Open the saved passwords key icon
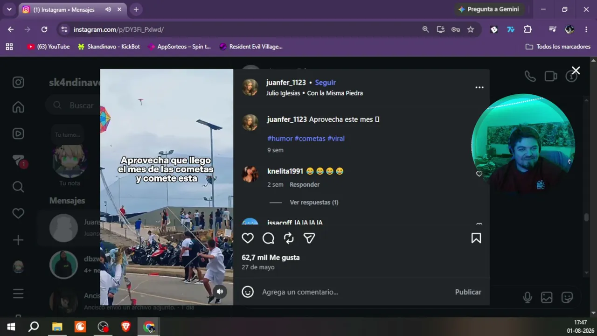Image resolution: width=597 pixels, height=336 pixels. (x=456, y=29)
